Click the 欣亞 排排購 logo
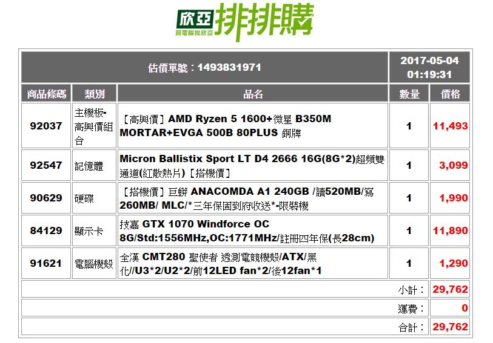The height and width of the screenshot is (343, 493). [x=244, y=22]
